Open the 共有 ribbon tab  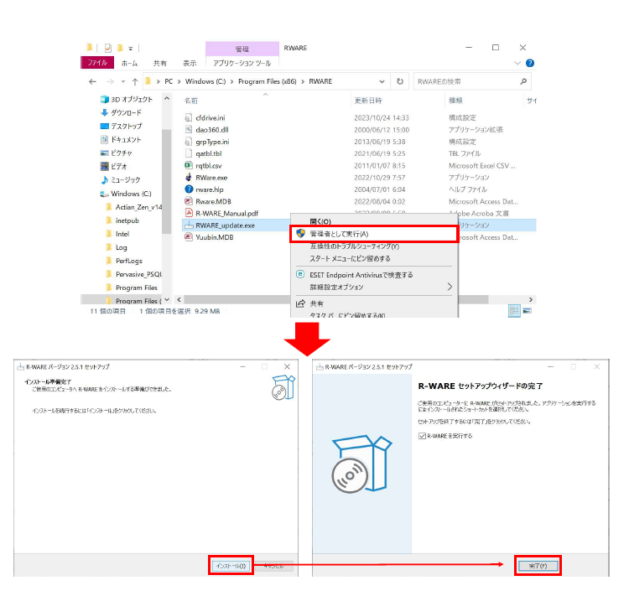(x=159, y=63)
